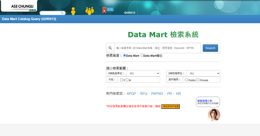Click the single user profile icon
The image size is (260, 136).
click(73, 11)
